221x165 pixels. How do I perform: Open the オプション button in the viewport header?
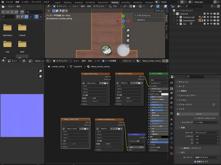161,11
